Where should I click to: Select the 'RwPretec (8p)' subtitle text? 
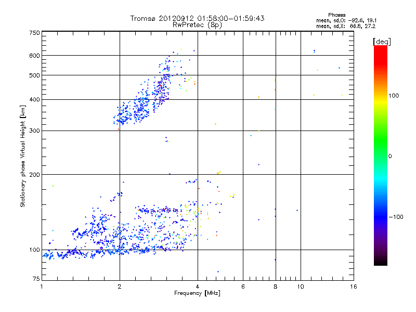click(x=197, y=25)
